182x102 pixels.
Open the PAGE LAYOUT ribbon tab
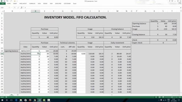[x=23, y=4]
